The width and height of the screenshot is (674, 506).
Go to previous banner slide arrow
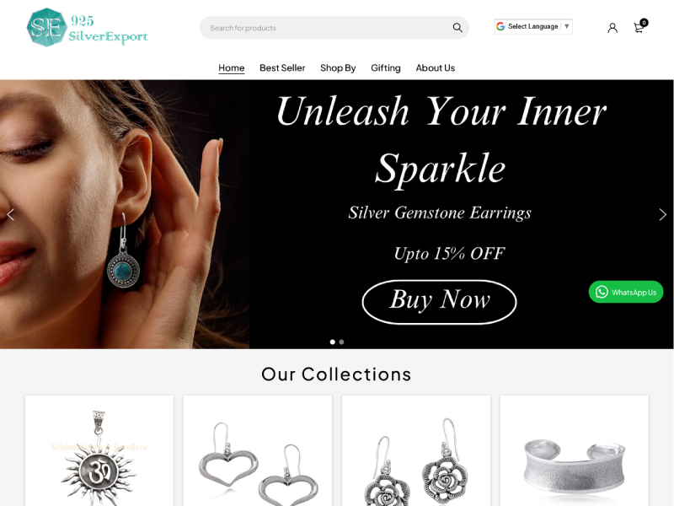(11, 214)
